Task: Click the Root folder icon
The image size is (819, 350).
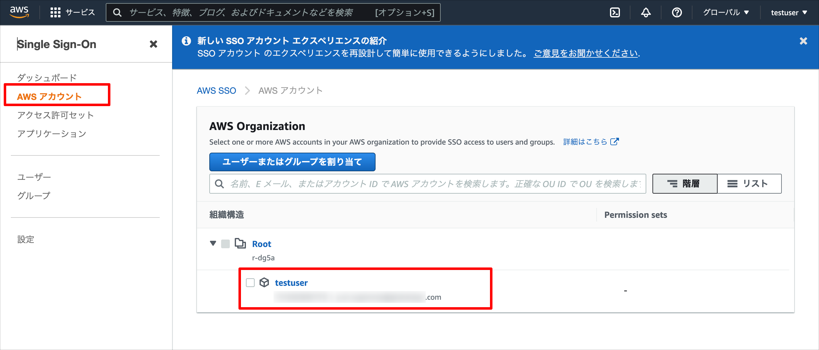Action: [x=240, y=243]
